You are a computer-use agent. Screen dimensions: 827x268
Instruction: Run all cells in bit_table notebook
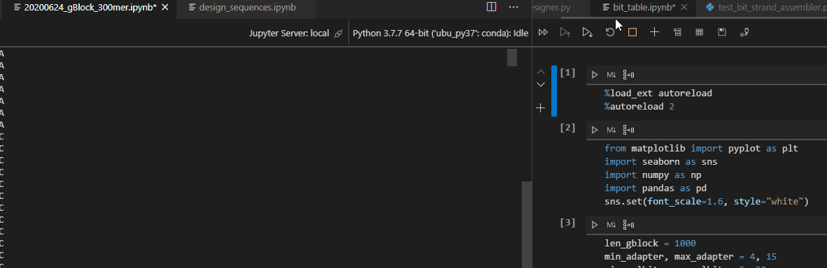pos(543,32)
